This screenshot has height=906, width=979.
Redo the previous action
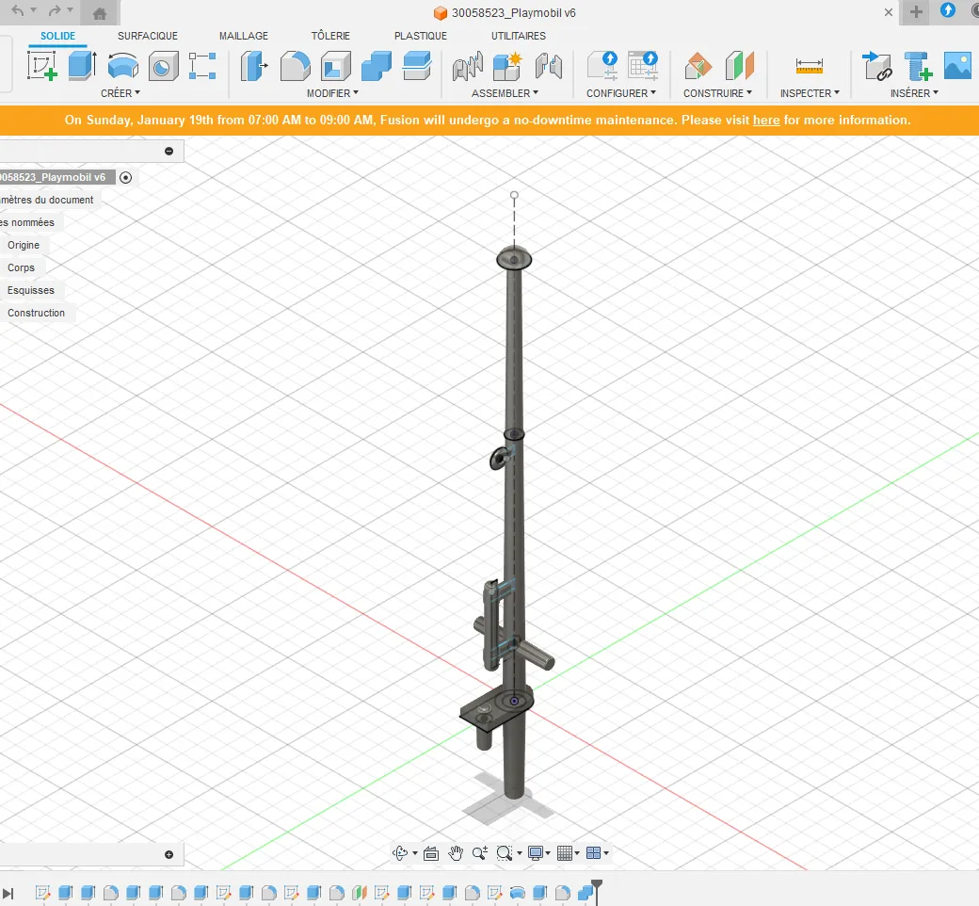(x=55, y=10)
